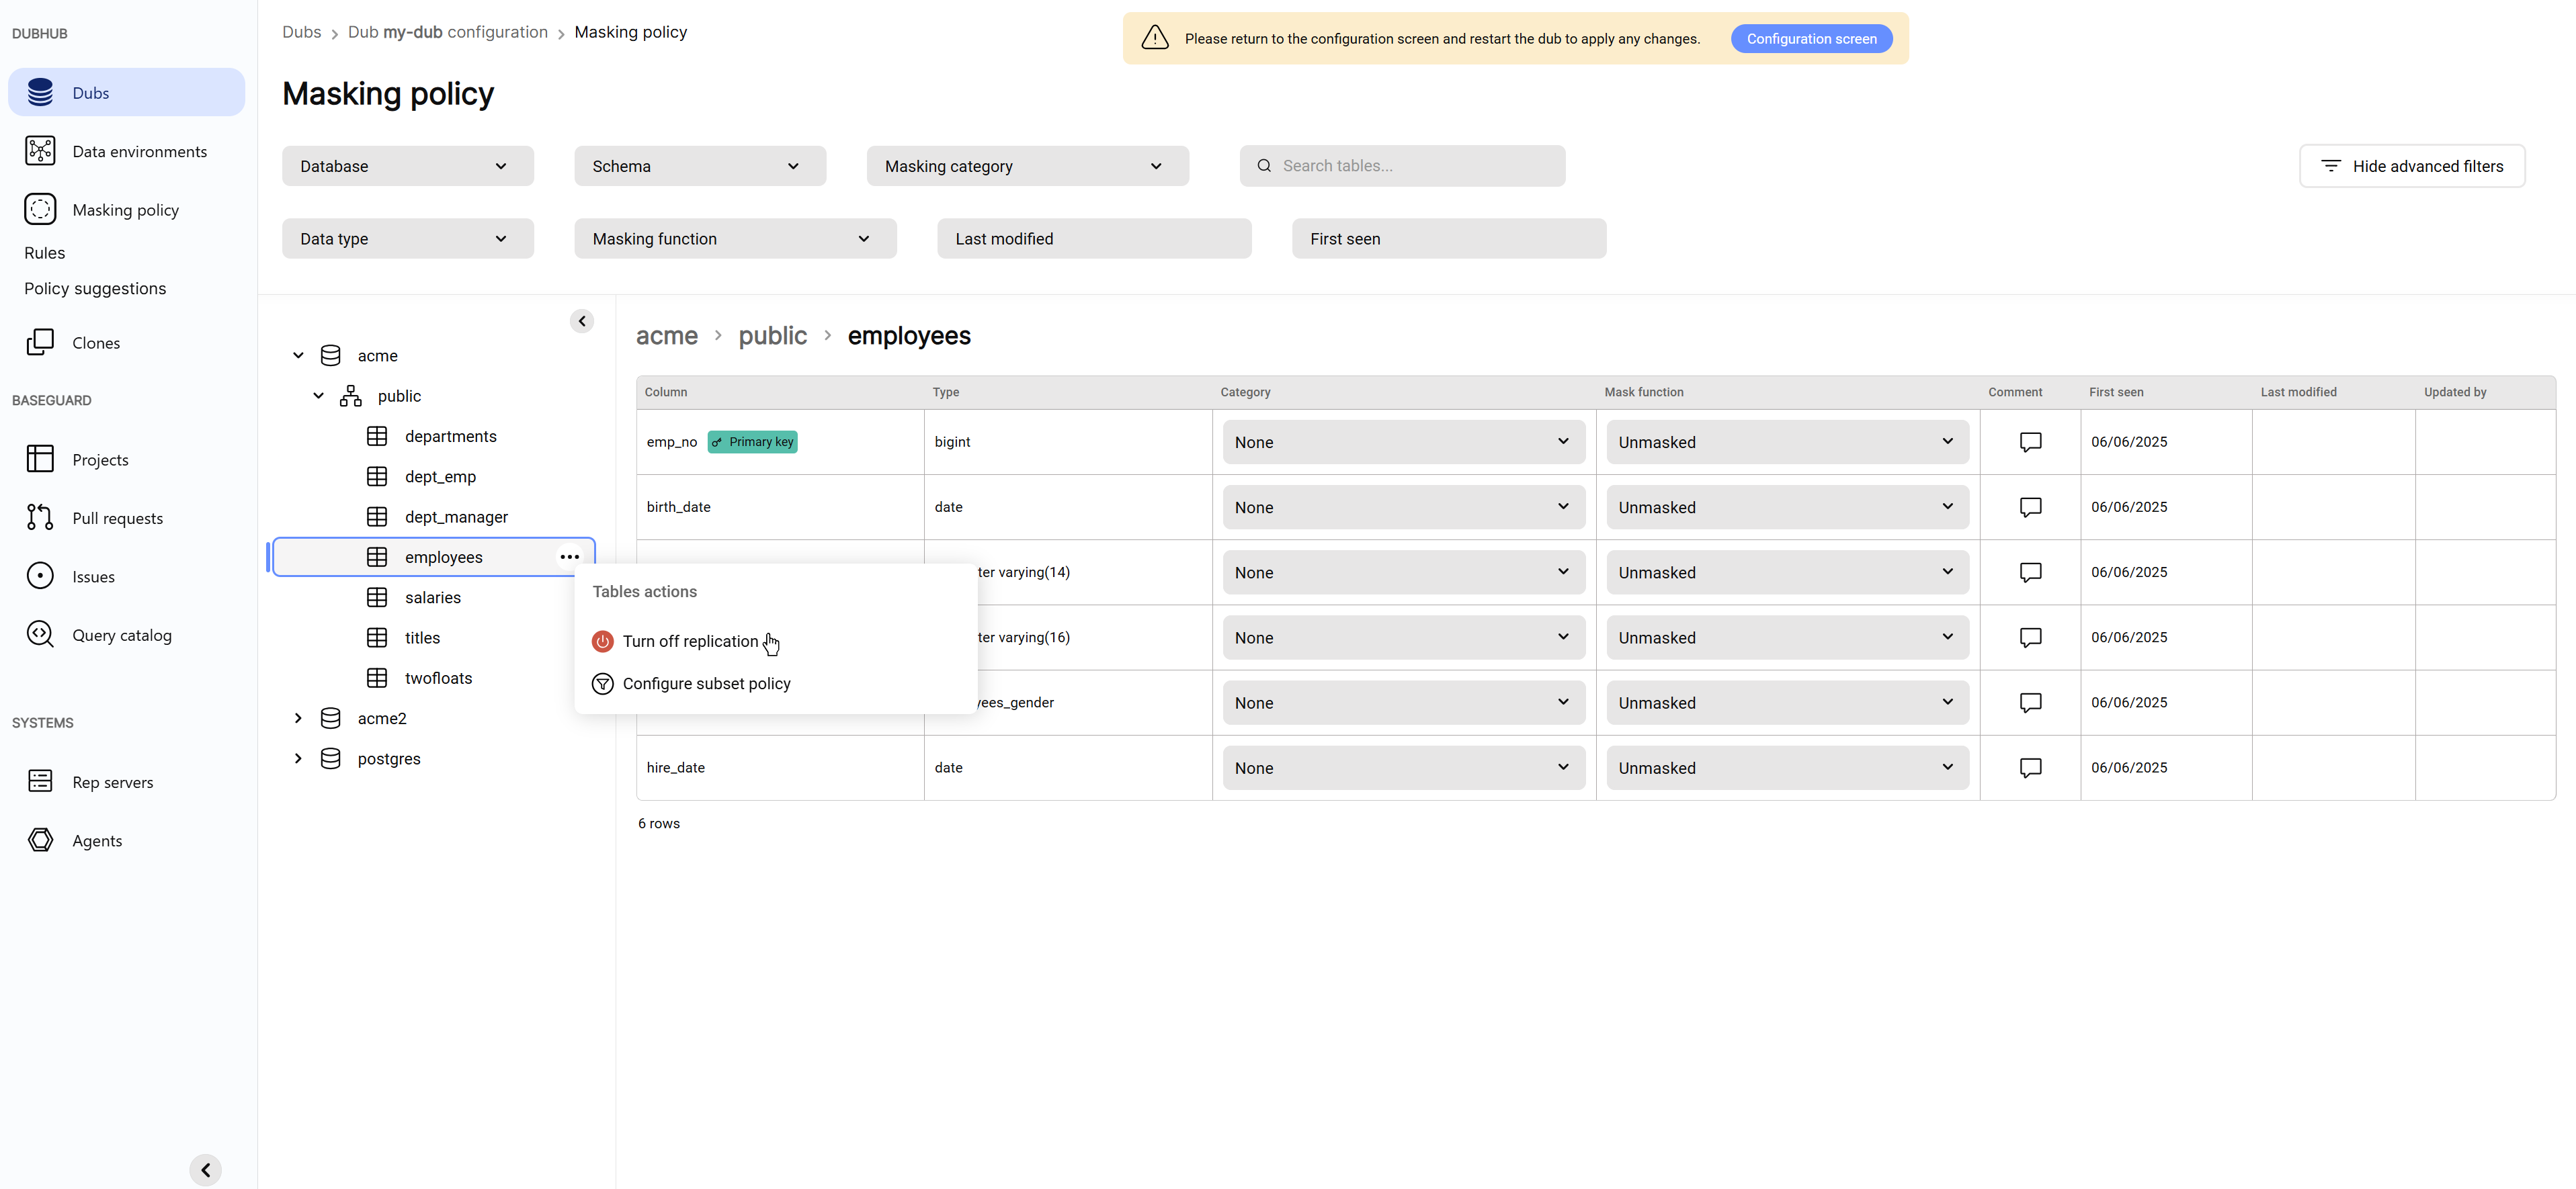Image resolution: width=2576 pixels, height=1189 pixels.
Task: Click the Agents hexagon icon
Action: click(40, 840)
